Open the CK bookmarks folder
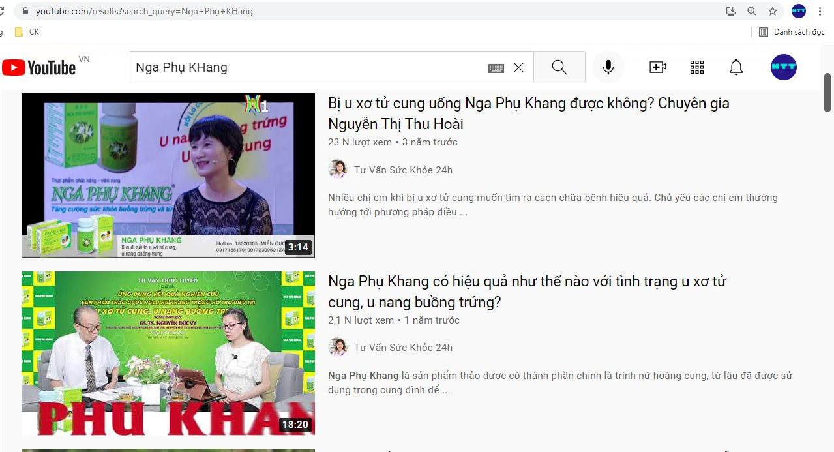This screenshot has height=452, width=834. click(27, 31)
